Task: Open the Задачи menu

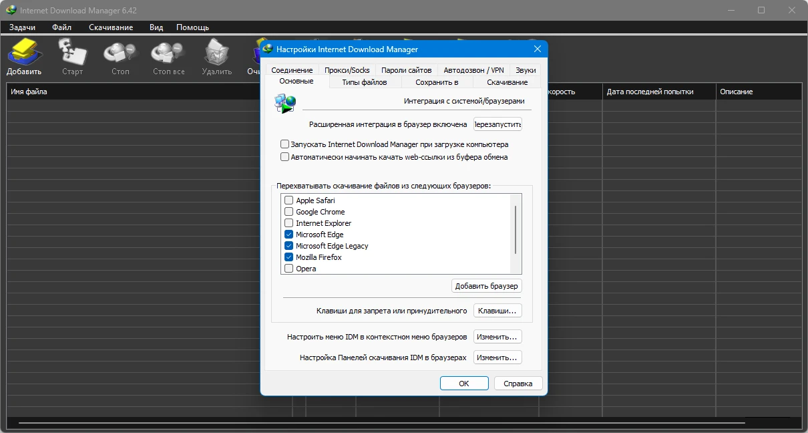Action: tap(22, 27)
